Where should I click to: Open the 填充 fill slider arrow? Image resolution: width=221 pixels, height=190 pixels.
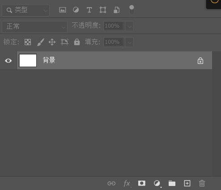click(x=129, y=42)
